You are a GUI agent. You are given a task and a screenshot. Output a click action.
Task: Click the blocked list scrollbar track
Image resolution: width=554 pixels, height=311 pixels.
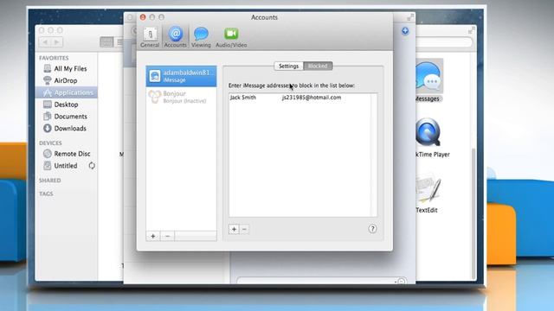[x=374, y=155]
